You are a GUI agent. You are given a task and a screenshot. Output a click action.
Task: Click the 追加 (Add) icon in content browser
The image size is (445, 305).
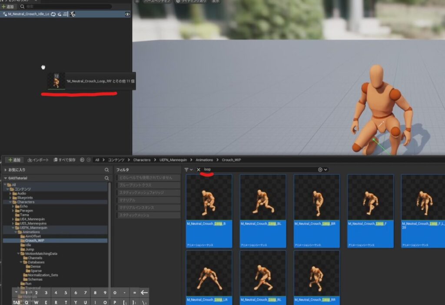(x=14, y=159)
